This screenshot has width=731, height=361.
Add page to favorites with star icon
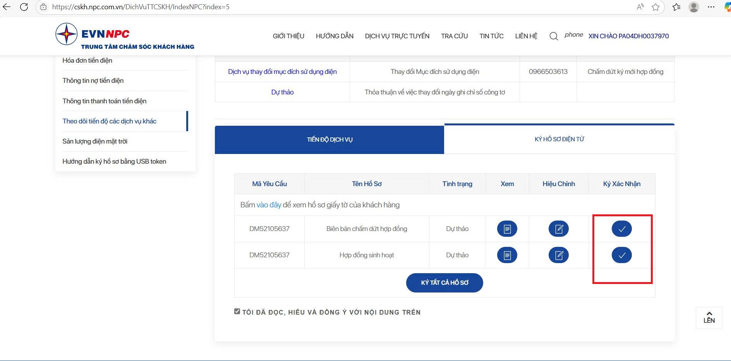[655, 7]
